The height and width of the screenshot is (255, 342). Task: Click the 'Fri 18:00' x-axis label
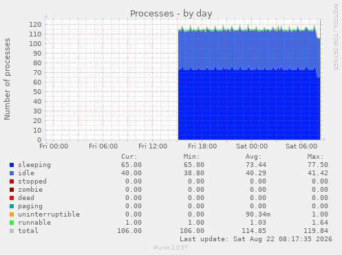[x=202, y=146]
